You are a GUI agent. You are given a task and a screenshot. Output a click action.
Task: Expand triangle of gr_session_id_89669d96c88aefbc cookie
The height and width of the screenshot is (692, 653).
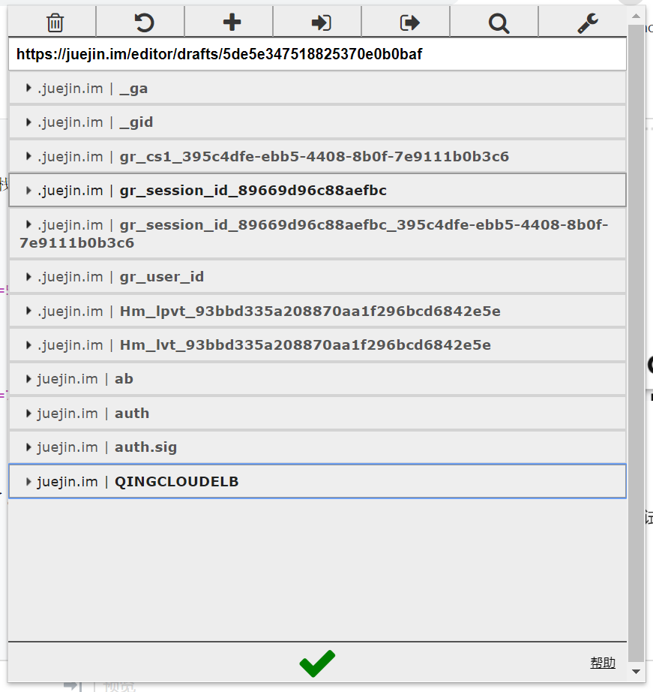pos(28,190)
